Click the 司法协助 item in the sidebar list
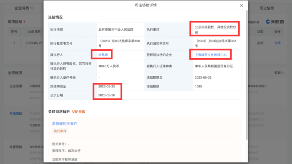 point(35,125)
